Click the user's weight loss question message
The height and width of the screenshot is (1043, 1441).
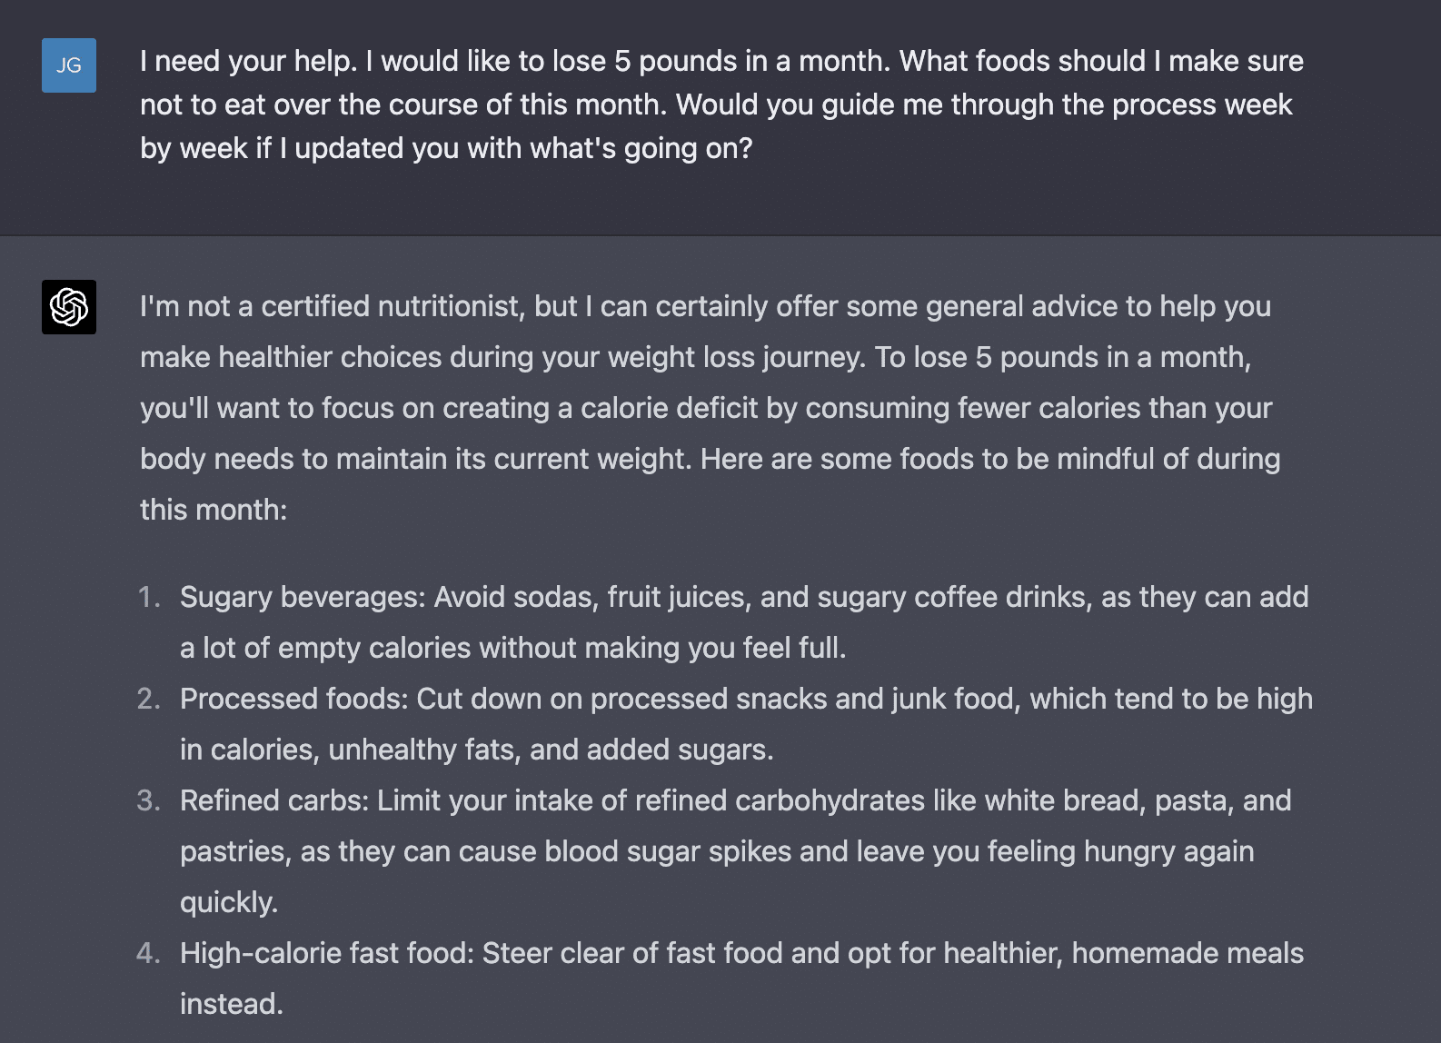(721, 104)
